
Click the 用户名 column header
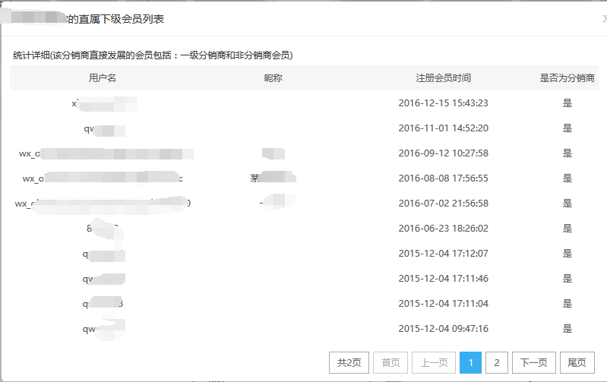pyautogui.click(x=103, y=78)
